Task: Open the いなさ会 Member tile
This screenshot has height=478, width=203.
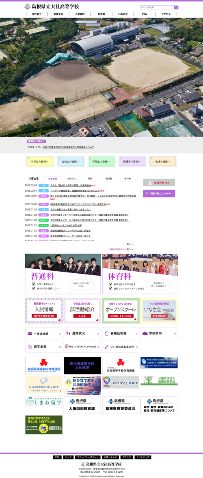Action: tap(159, 310)
